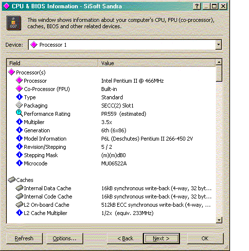
Task: Click the Refresh button
Action: coord(24,238)
